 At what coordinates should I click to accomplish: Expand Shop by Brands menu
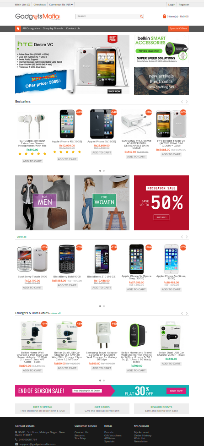pyautogui.click(x=53, y=28)
